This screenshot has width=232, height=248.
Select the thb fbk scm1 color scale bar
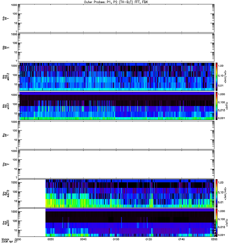[x=217, y=106]
